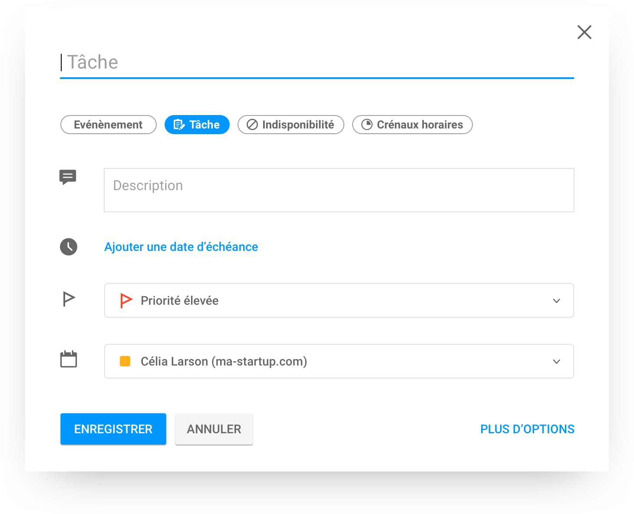Click the orange calendar color swatch
The image size is (634, 514).
125,361
